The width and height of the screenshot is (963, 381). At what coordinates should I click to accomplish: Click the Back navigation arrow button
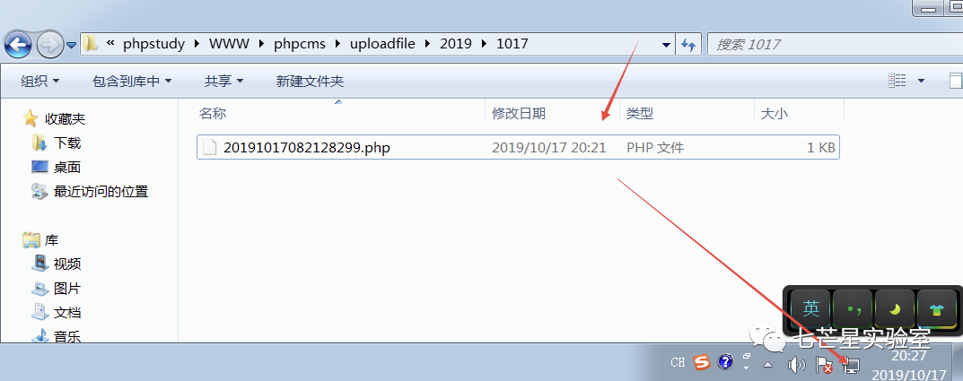pyautogui.click(x=19, y=44)
